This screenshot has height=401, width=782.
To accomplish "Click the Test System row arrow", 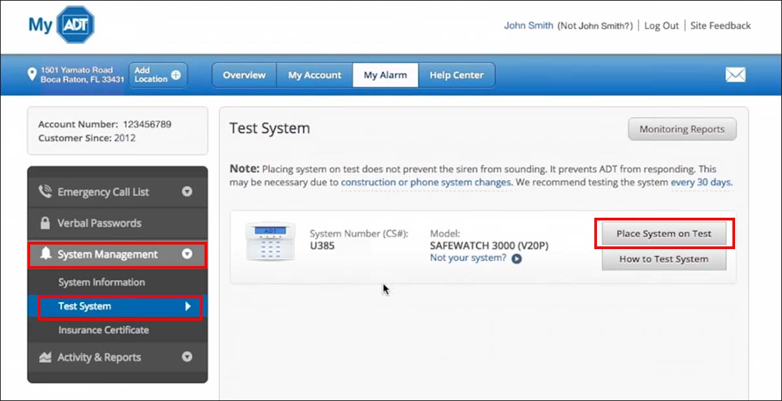I will [x=188, y=306].
